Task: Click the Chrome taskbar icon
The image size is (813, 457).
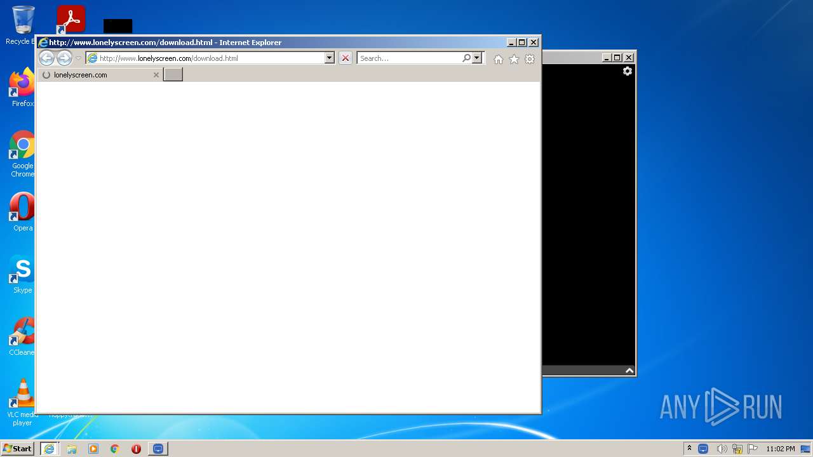Action: click(115, 449)
